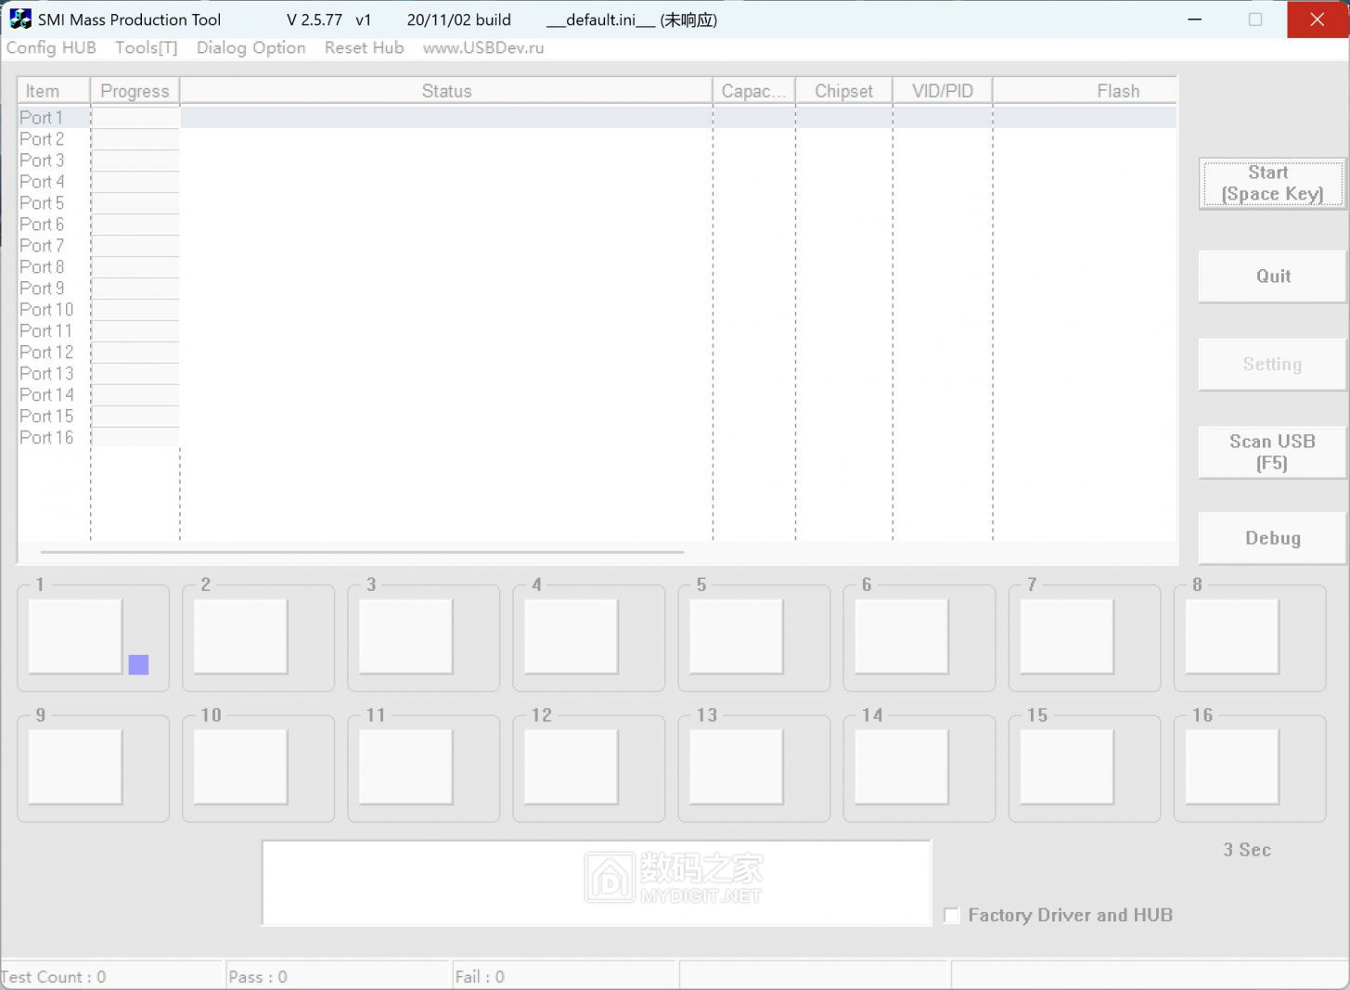
Task: Select the Port 11 row
Action: click(597, 331)
